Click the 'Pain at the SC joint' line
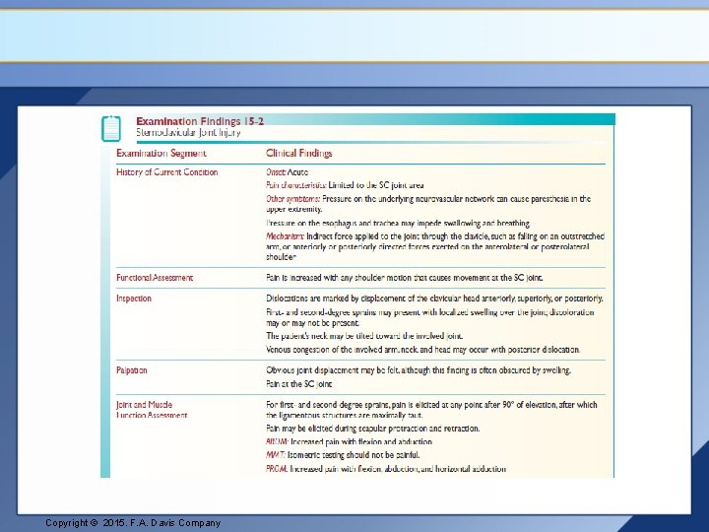This screenshot has height=532, width=709. pyautogui.click(x=299, y=384)
